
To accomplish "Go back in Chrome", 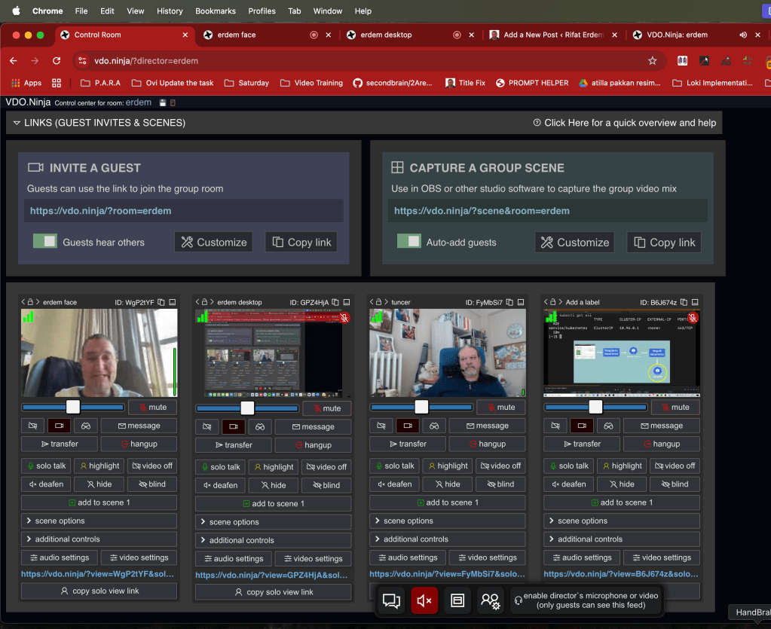I will point(14,61).
